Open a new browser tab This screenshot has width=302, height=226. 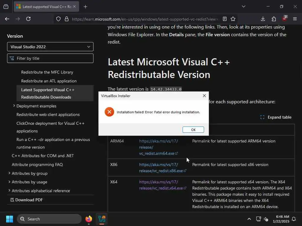point(86,7)
